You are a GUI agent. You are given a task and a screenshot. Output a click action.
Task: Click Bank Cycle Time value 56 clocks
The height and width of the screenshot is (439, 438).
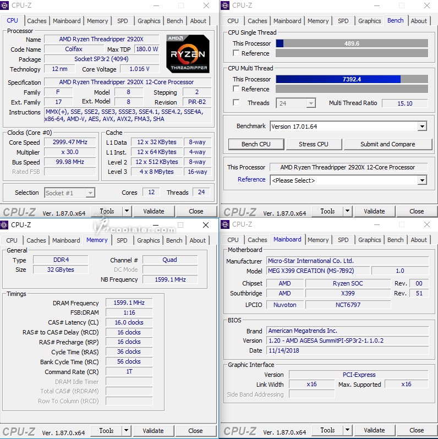click(x=129, y=362)
